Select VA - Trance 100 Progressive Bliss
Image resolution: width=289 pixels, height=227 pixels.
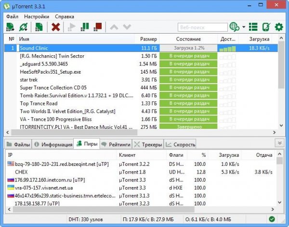click(x=141, y=119)
